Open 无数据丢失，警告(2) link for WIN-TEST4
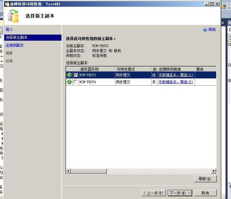The height and width of the screenshot is (199, 231). (176, 82)
